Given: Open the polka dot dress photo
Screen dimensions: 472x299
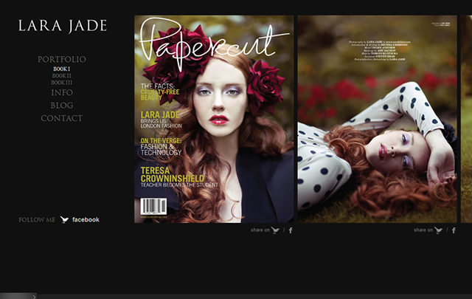Looking at the screenshot, I should click(x=377, y=119).
